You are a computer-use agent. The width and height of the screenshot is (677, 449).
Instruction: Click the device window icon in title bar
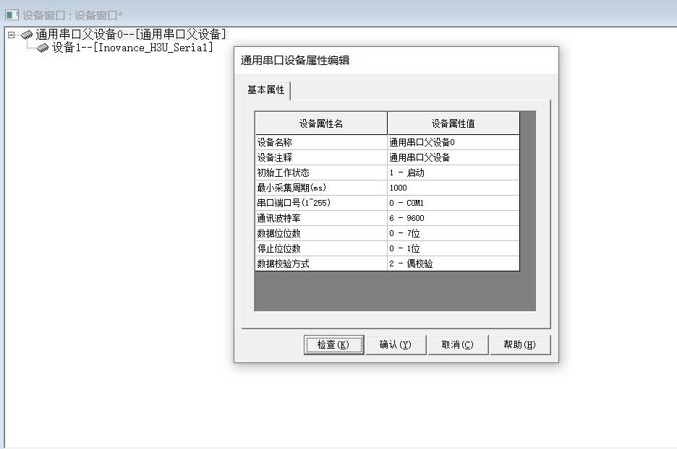(12, 14)
